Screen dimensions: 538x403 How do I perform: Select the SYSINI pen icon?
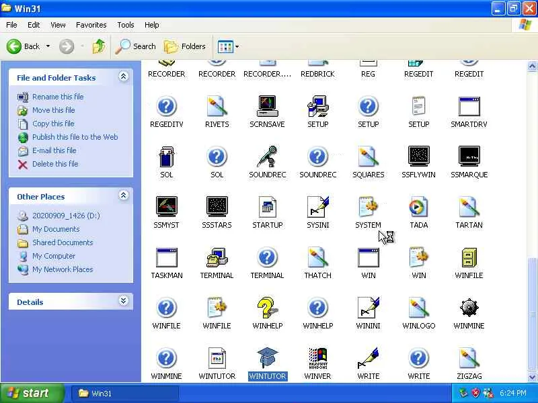317,207
